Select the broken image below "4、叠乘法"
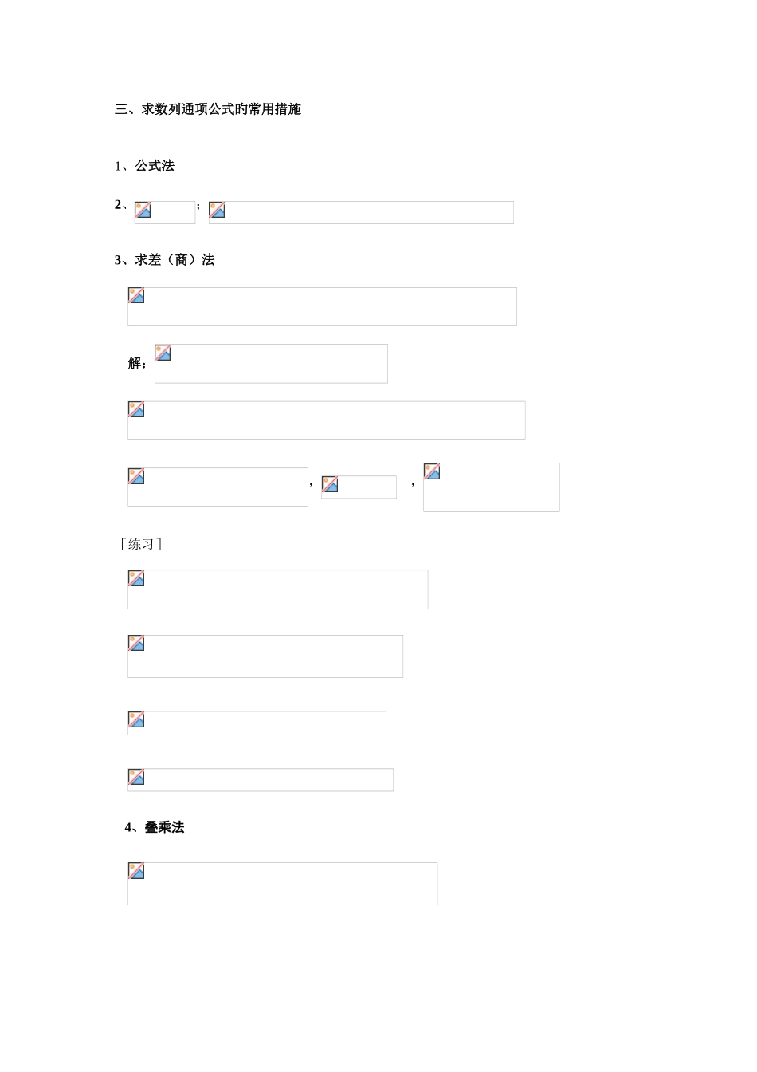Screen dimensions: 757x1072 point(282,884)
